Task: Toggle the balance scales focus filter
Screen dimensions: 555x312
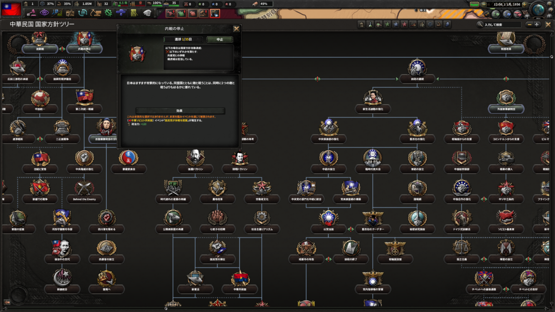Action: [430, 24]
